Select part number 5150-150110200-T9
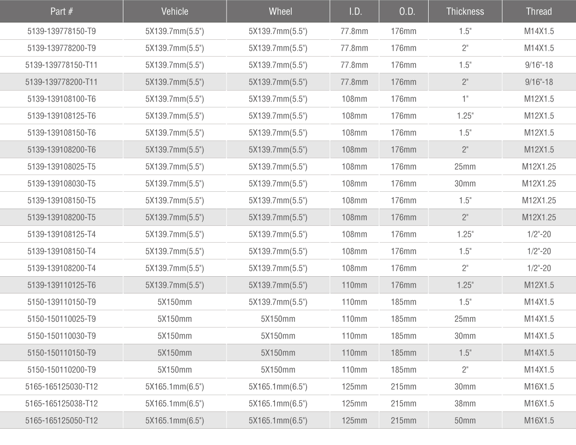 click(61, 370)
